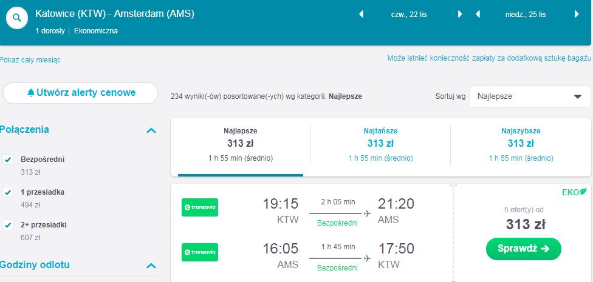The height and width of the screenshot is (282, 593).
Task: Go to previous return date arrow
Action: coord(478,15)
